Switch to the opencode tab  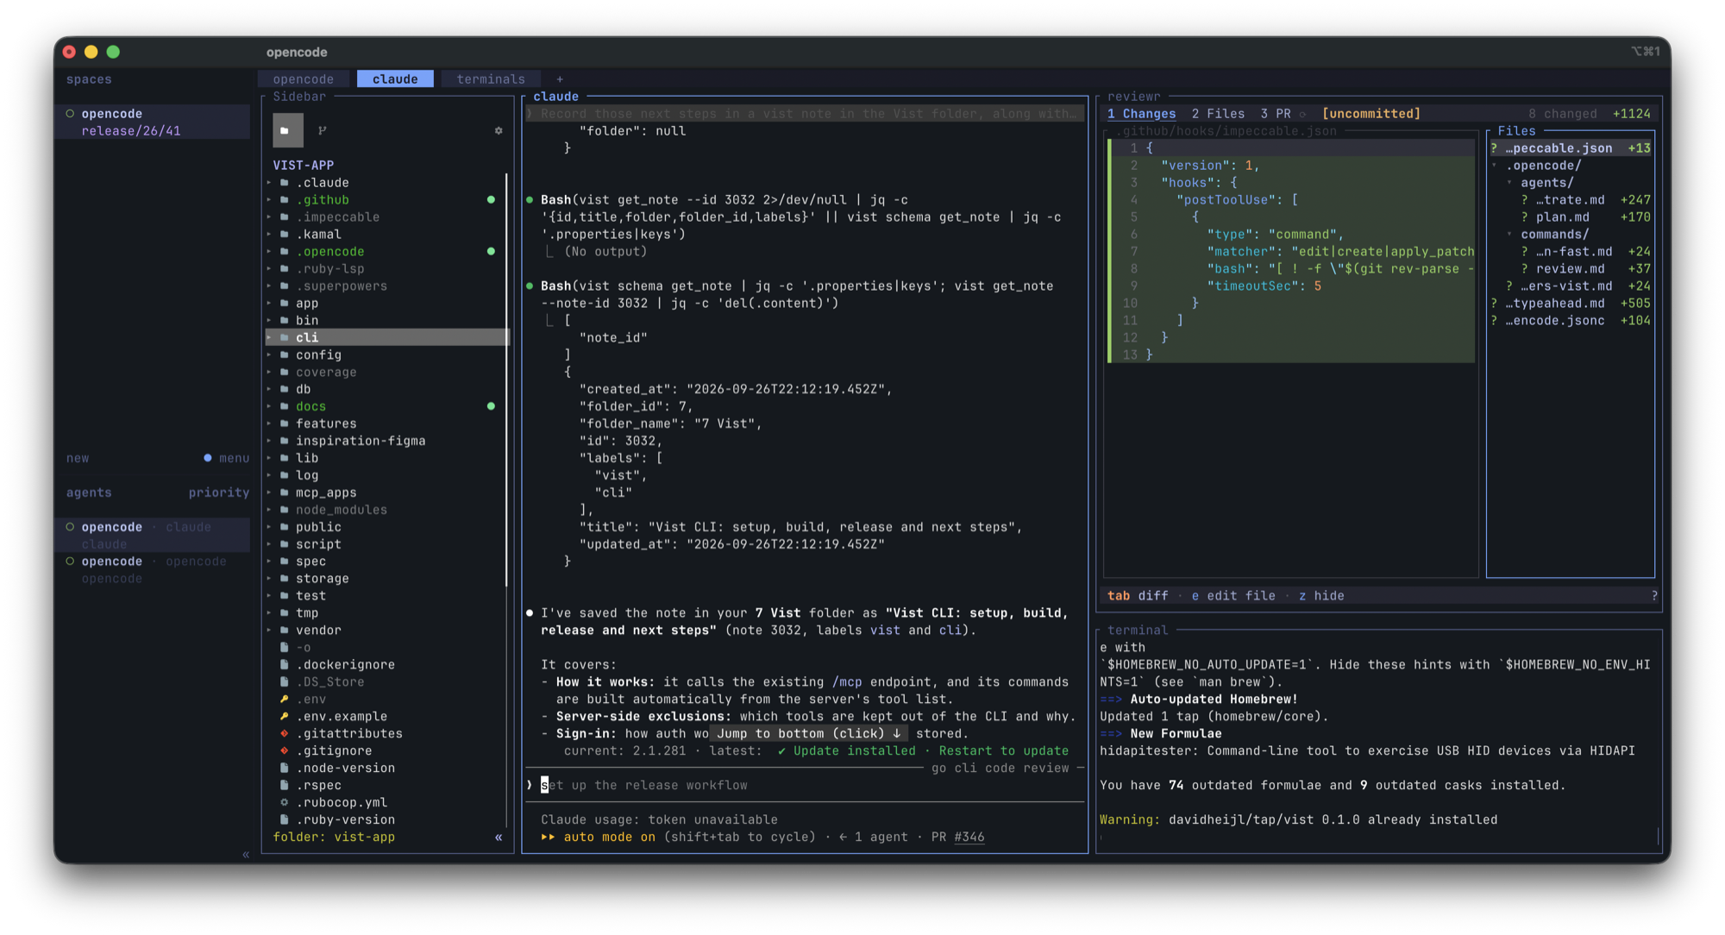(304, 78)
